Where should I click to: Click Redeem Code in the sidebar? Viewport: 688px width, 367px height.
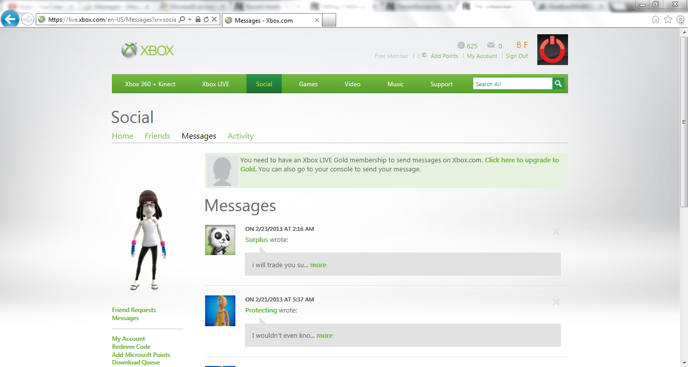tap(131, 347)
